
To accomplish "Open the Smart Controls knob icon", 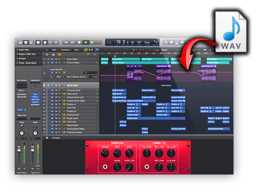I will pyautogui.click(x=45, y=43).
